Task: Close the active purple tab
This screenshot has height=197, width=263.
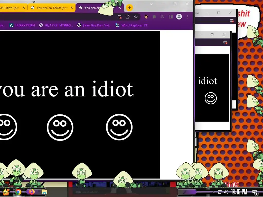Action: click(x=120, y=8)
